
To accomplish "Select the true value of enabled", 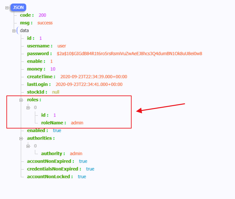I will coord(57,130).
